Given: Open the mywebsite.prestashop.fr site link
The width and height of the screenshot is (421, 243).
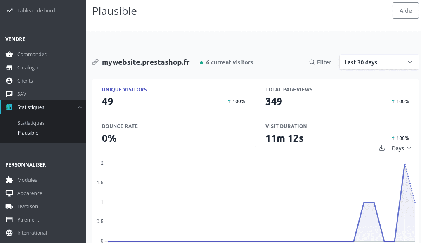Looking at the screenshot, I should [x=146, y=62].
